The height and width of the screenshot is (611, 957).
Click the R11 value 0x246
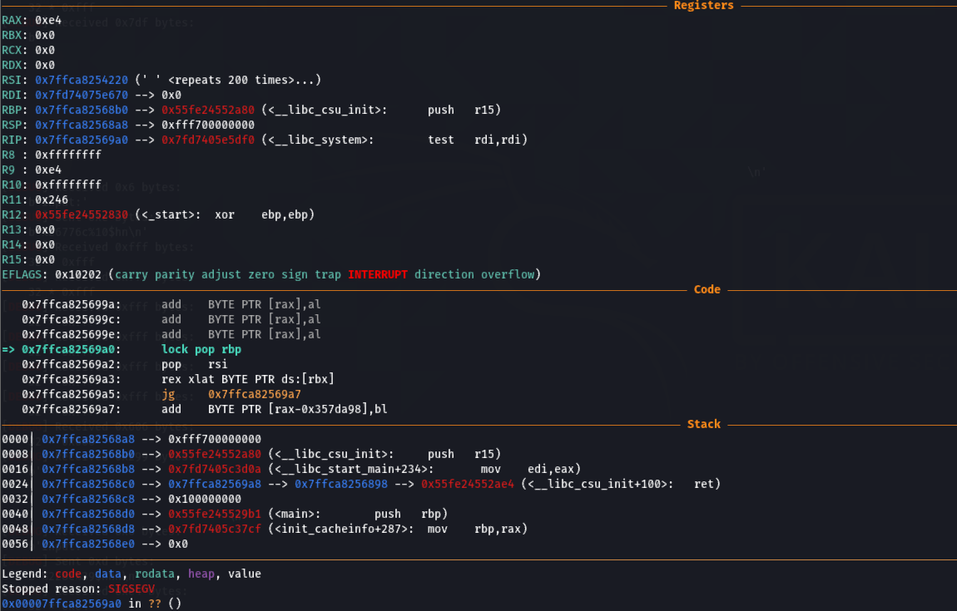pos(52,200)
